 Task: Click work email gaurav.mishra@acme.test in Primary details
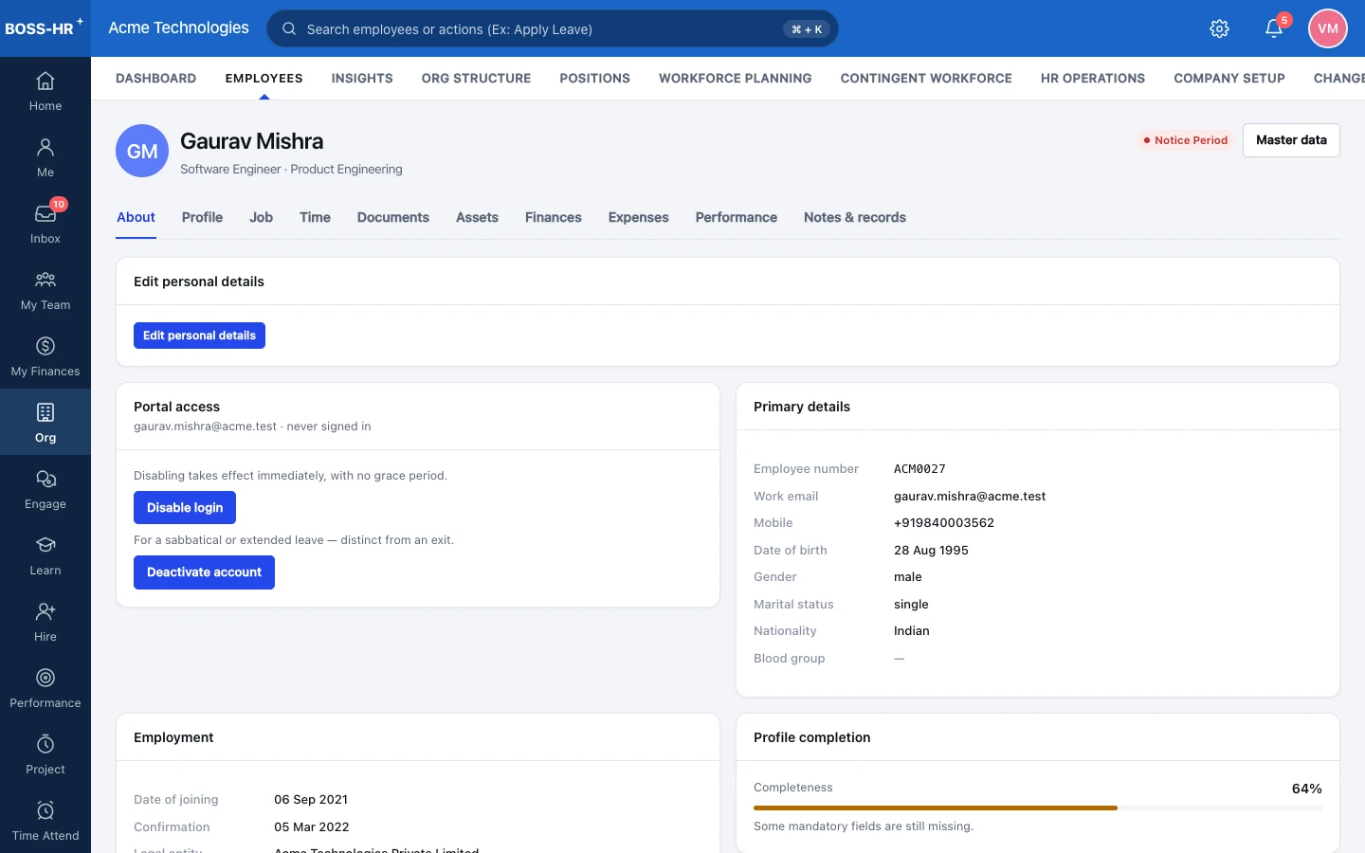coord(970,497)
